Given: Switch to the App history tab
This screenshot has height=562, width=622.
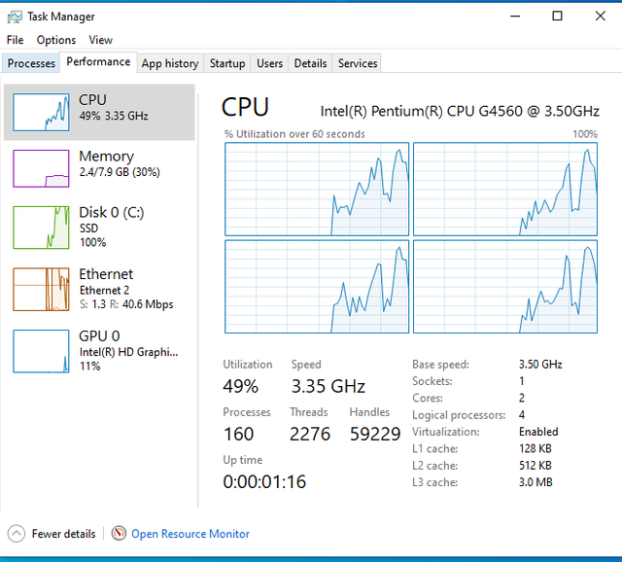Looking at the screenshot, I should [x=170, y=63].
